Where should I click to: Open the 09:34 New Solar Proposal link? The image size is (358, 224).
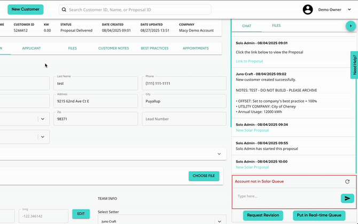[x=252, y=130]
